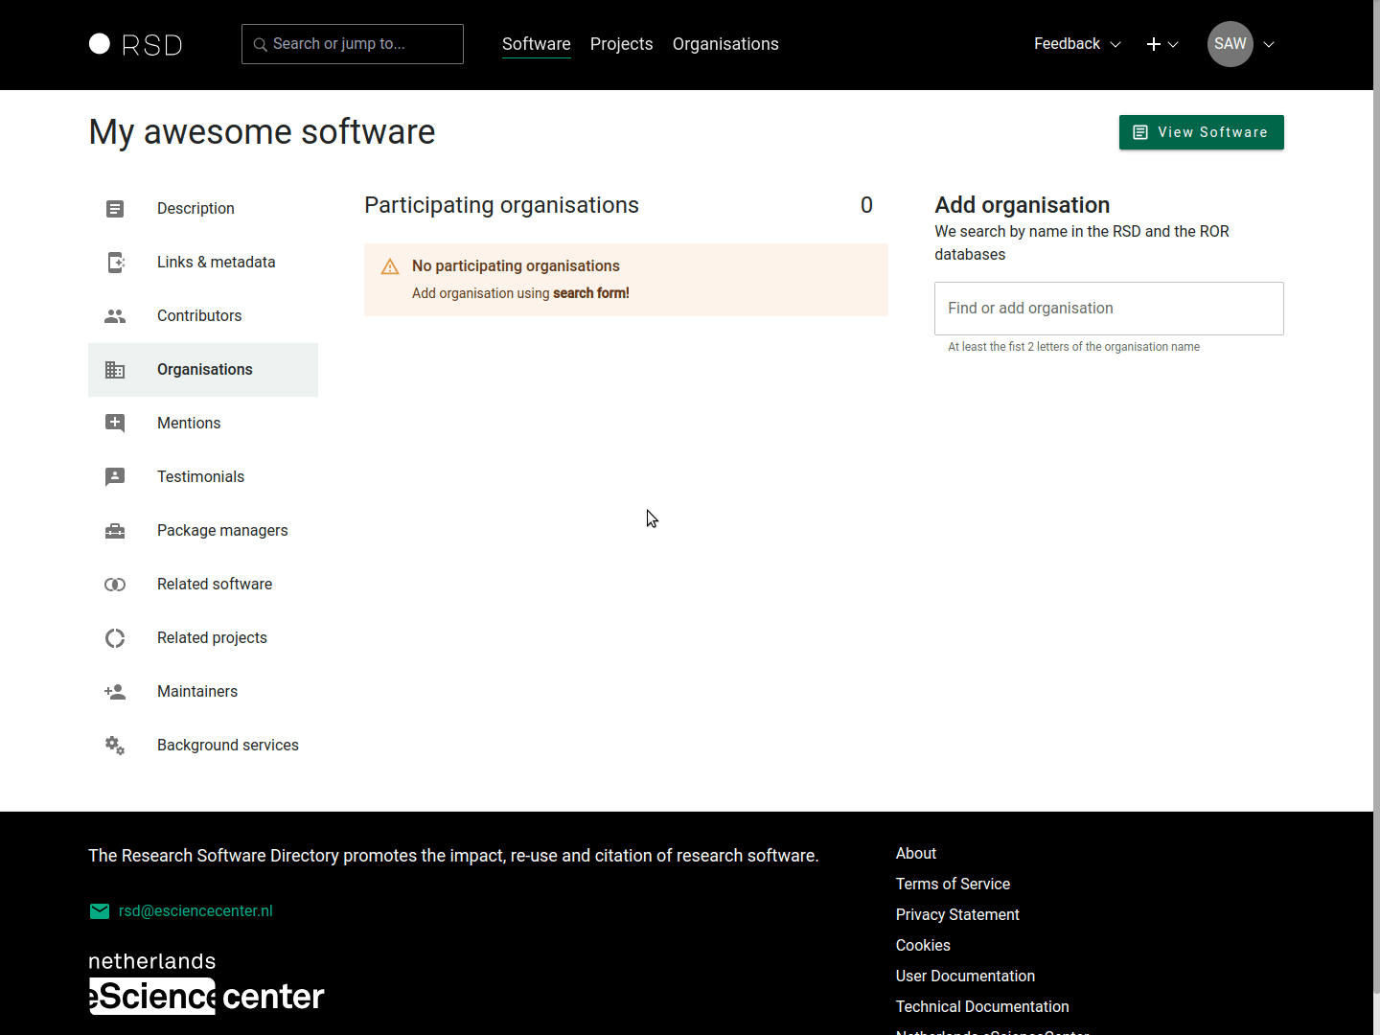The image size is (1380, 1035).
Task: Click the Links & metadata icon
Action: [115, 263]
